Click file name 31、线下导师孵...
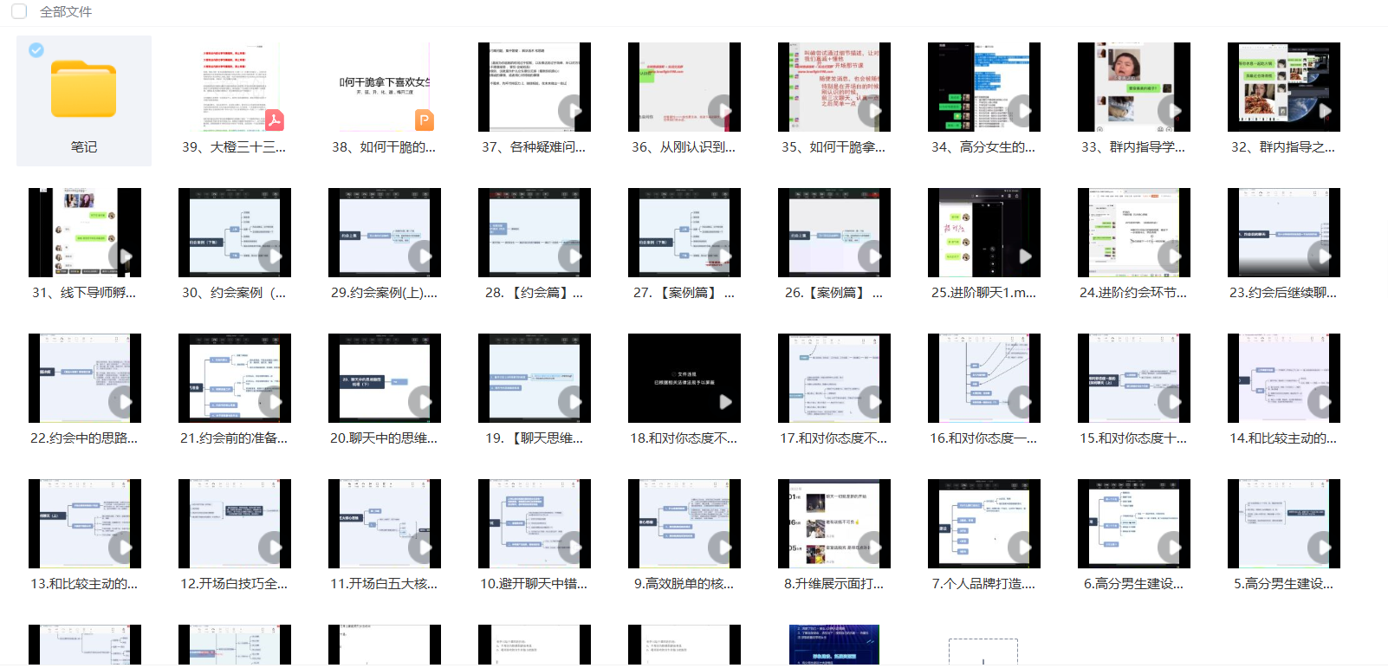 (x=84, y=293)
